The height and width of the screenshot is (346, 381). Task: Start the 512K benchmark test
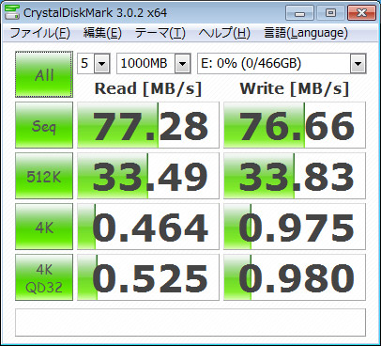coord(44,176)
